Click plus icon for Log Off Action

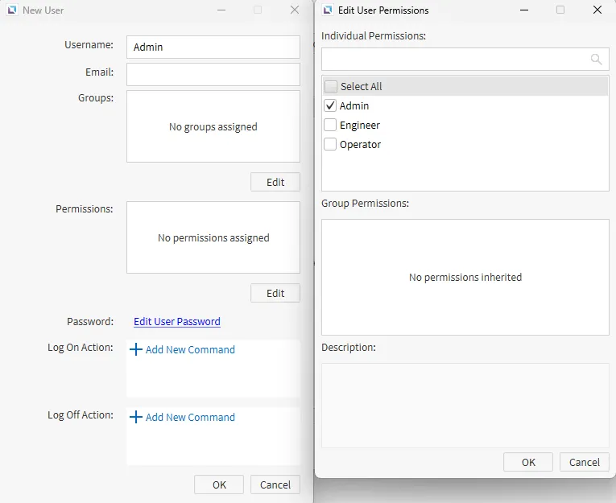click(136, 418)
